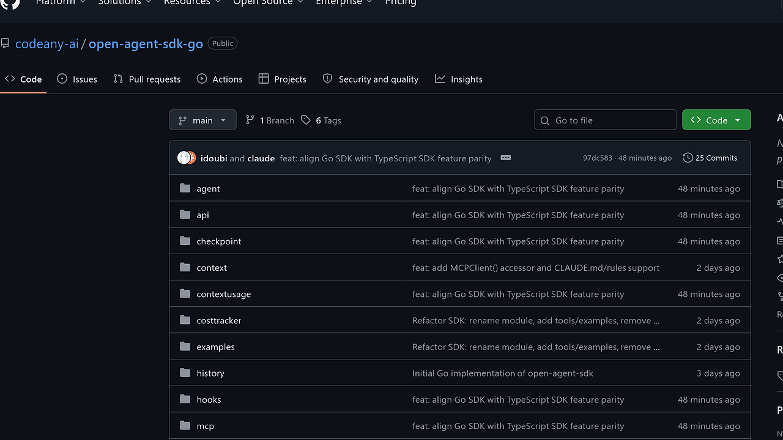Open the 25 Commits history
This screenshot has height=440, width=783.
point(710,158)
